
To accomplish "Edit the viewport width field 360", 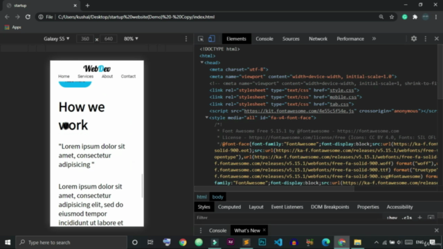I will (85, 39).
